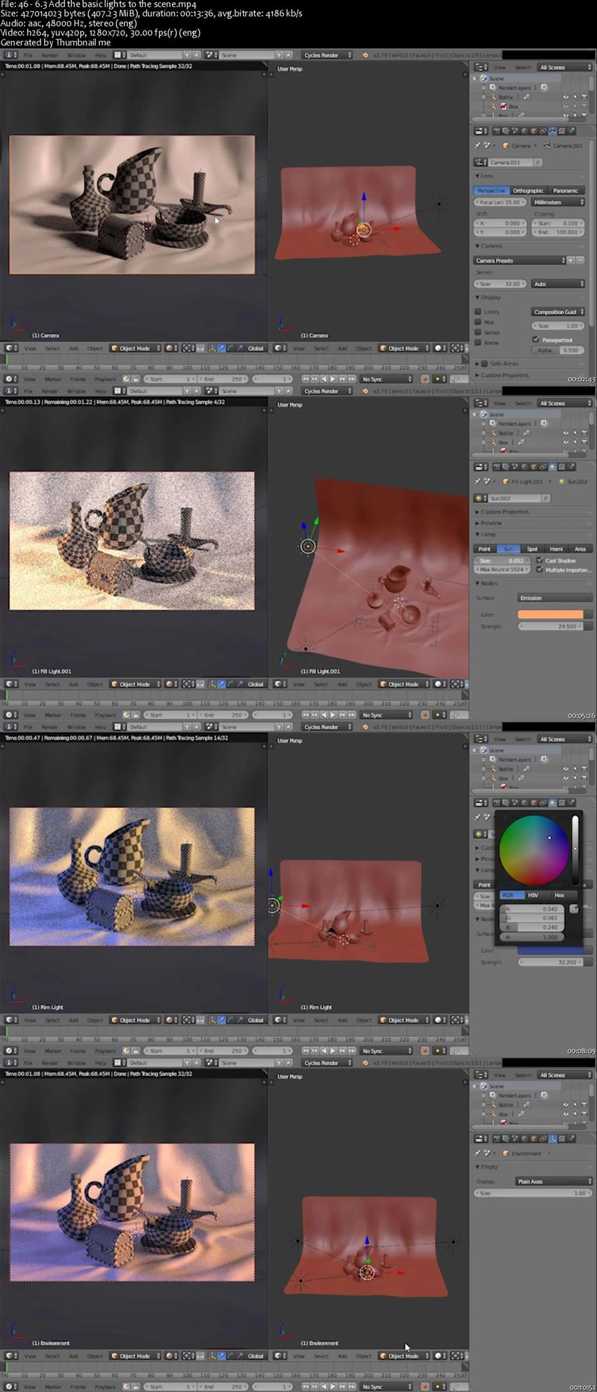Screen dimensions: 597x1392
Task: Open the camera data tab in the Camera.001 properties panel
Action: click(552, 130)
